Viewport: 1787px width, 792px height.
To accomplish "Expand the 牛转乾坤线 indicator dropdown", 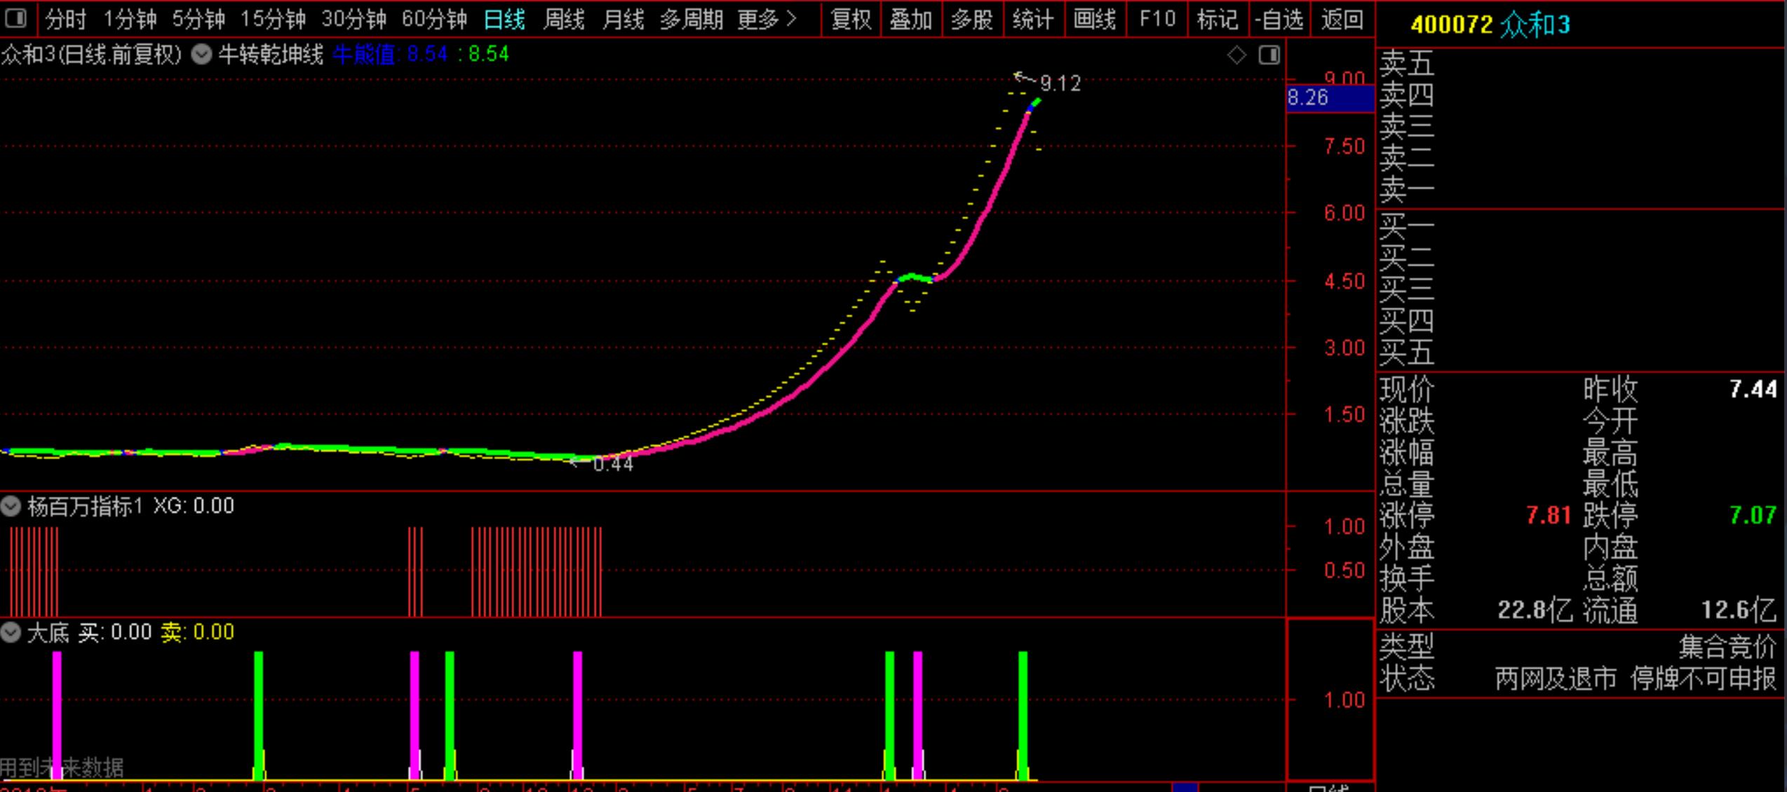I will [x=201, y=55].
